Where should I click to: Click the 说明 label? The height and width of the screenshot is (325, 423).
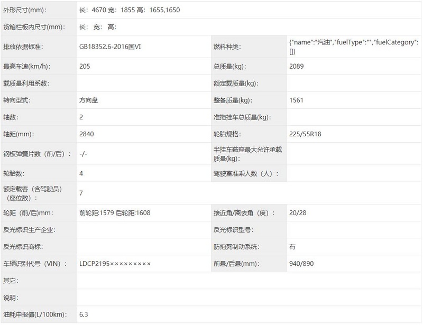(11, 298)
